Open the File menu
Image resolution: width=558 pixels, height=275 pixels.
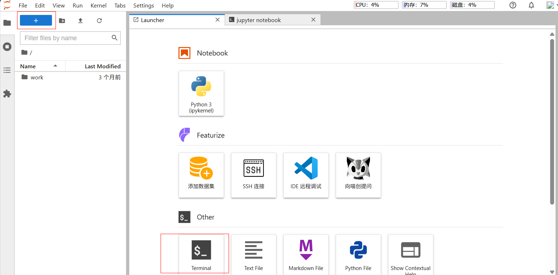(x=23, y=5)
